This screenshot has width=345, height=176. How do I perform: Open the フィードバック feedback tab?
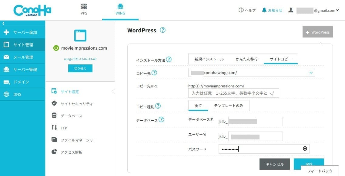pyautogui.click(x=320, y=171)
